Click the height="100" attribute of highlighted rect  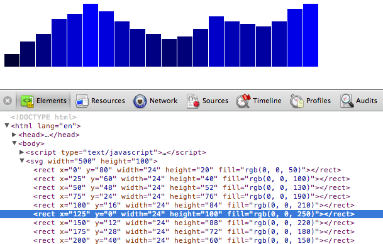point(196,214)
